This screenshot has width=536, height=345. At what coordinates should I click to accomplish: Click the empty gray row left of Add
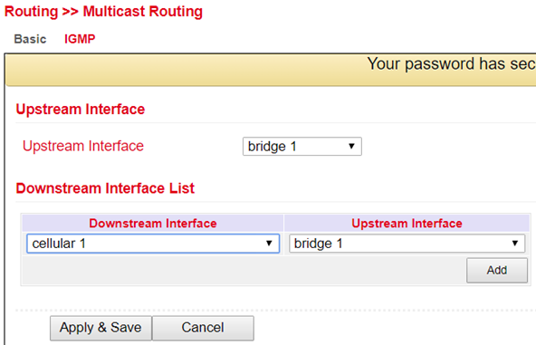tap(244, 271)
